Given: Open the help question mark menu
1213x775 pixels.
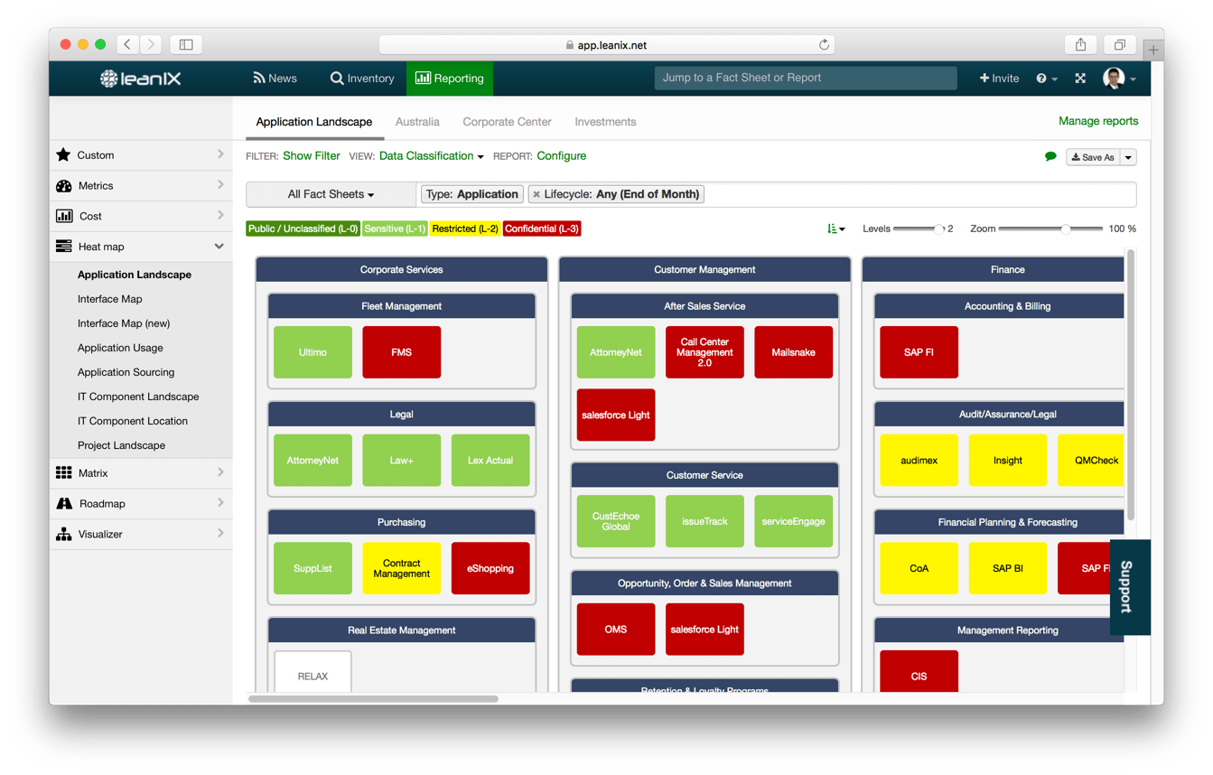Looking at the screenshot, I should coord(1046,79).
